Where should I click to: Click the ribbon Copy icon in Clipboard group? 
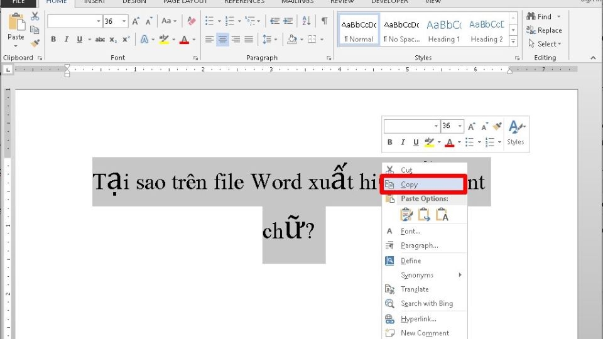35,30
